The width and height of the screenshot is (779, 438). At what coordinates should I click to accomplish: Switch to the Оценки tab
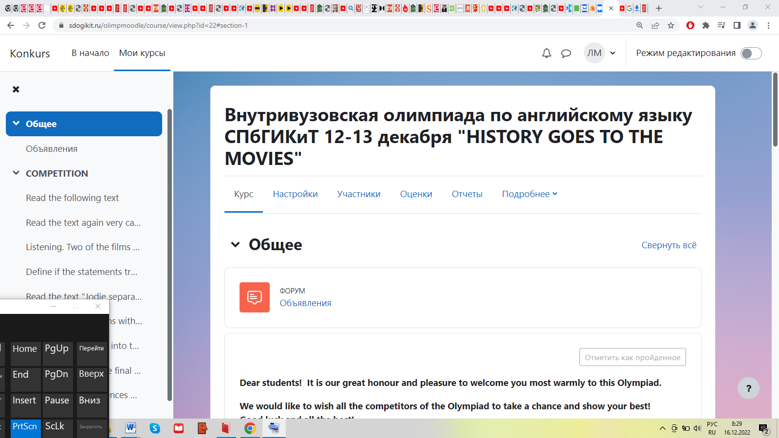click(416, 194)
